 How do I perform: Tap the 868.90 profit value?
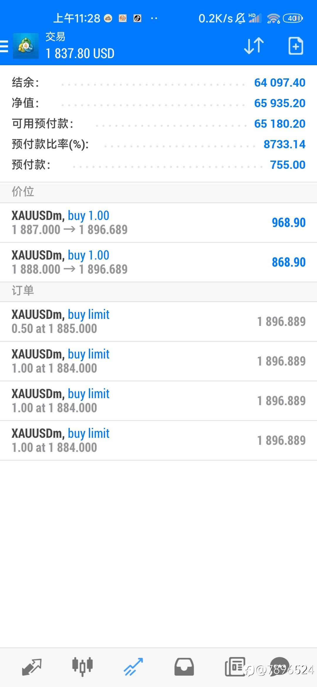pos(289,262)
